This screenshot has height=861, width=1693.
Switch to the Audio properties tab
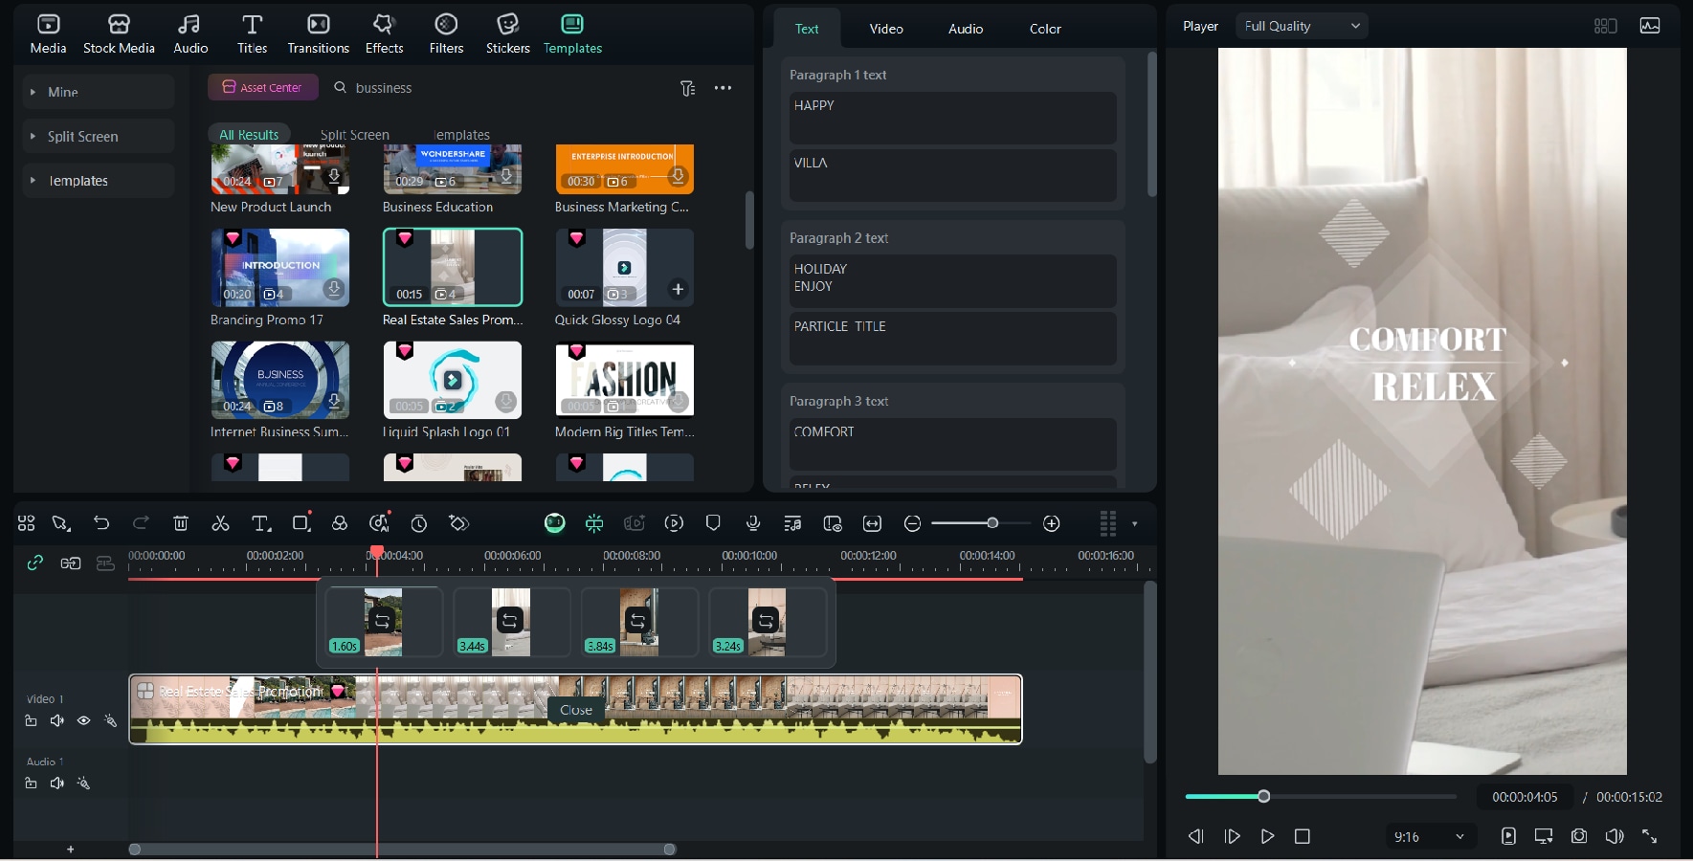click(x=966, y=29)
